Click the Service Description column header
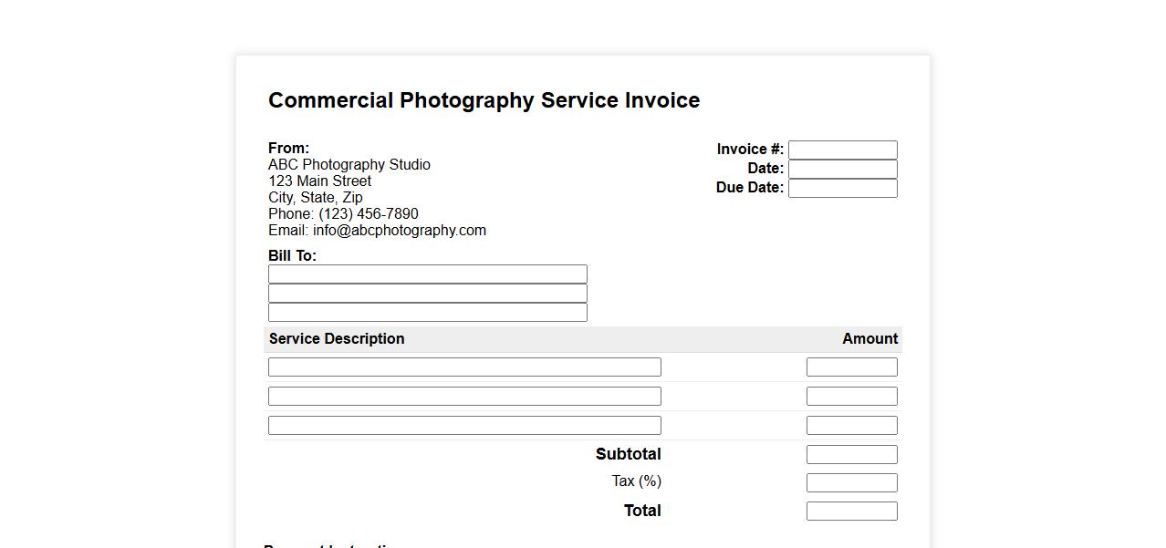Viewport: 1166px width, 548px height. pyautogui.click(x=337, y=339)
